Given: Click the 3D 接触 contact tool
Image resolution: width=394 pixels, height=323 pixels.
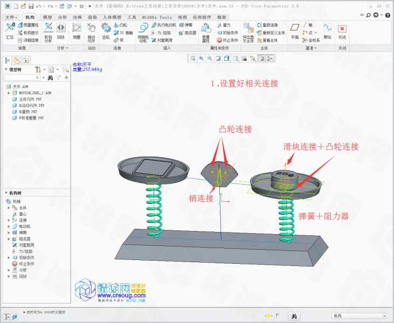Looking at the screenshot, I should 123,33.
